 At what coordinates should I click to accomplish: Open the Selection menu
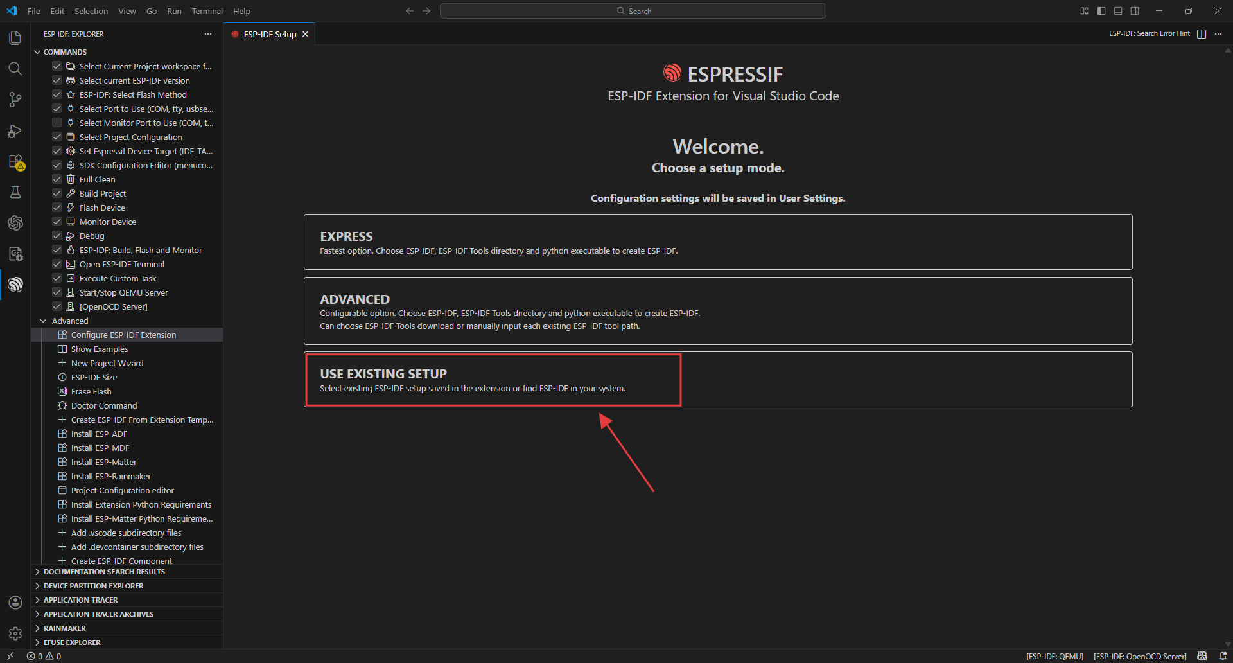coord(91,11)
